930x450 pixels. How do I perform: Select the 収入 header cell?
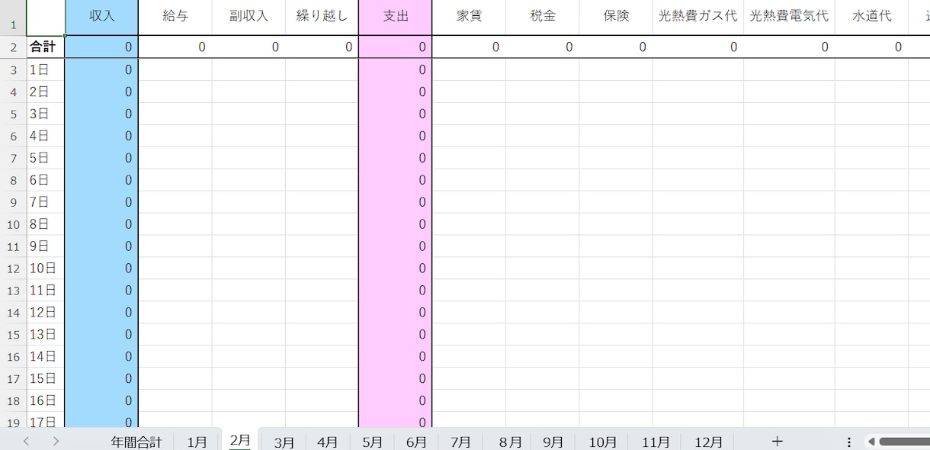pos(101,18)
